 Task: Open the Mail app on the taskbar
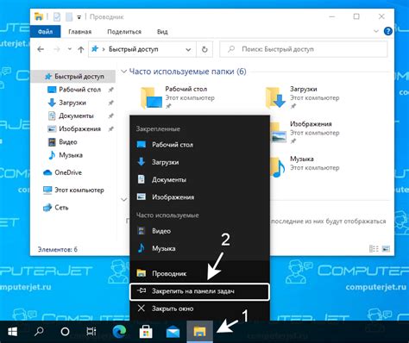pos(173,332)
